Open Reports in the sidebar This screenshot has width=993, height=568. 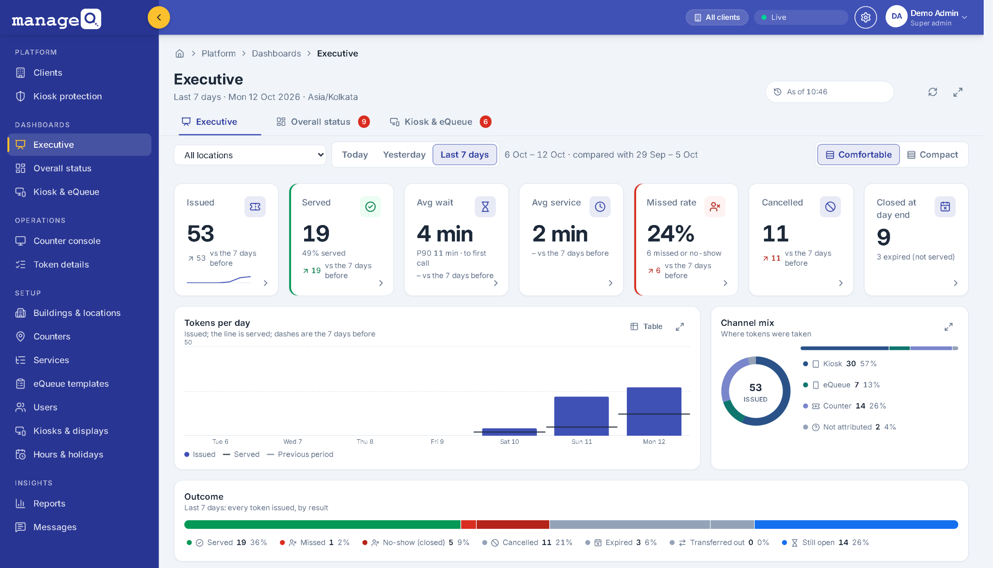(80, 504)
